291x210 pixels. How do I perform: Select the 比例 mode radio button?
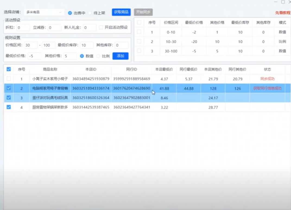98,56
